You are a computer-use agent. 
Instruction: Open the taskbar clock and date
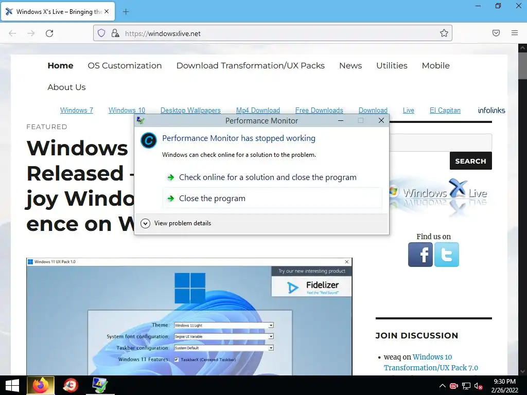point(505,386)
